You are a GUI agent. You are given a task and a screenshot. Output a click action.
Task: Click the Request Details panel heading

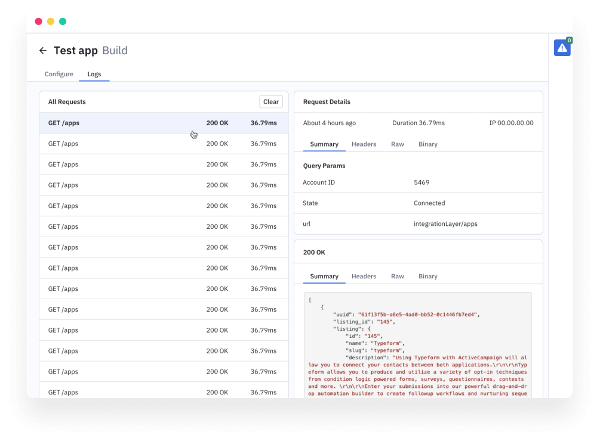327,101
